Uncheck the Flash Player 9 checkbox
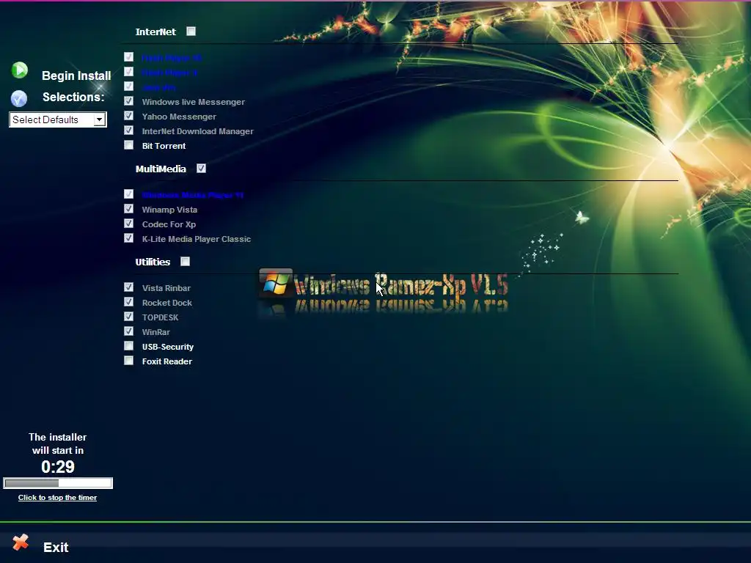Screen dimensions: 751x563 (x=128, y=72)
